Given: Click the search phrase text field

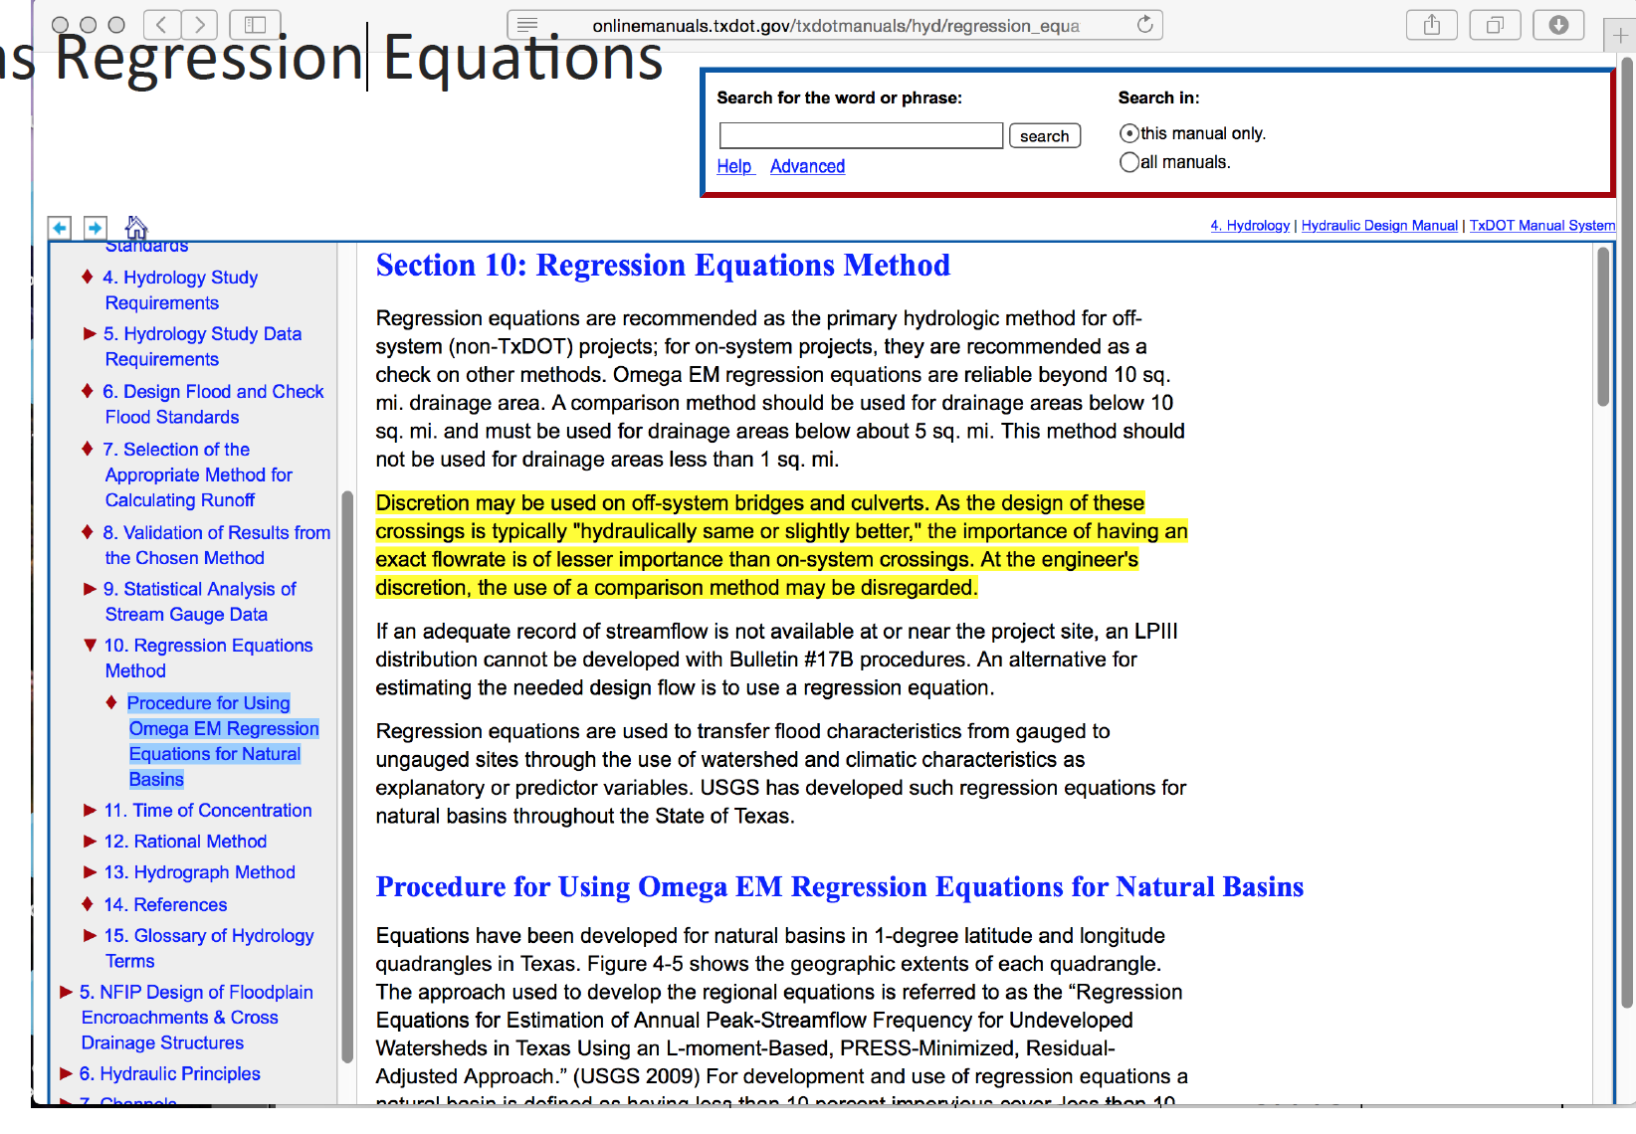Looking at the screenshot, I should pos(861,135).
